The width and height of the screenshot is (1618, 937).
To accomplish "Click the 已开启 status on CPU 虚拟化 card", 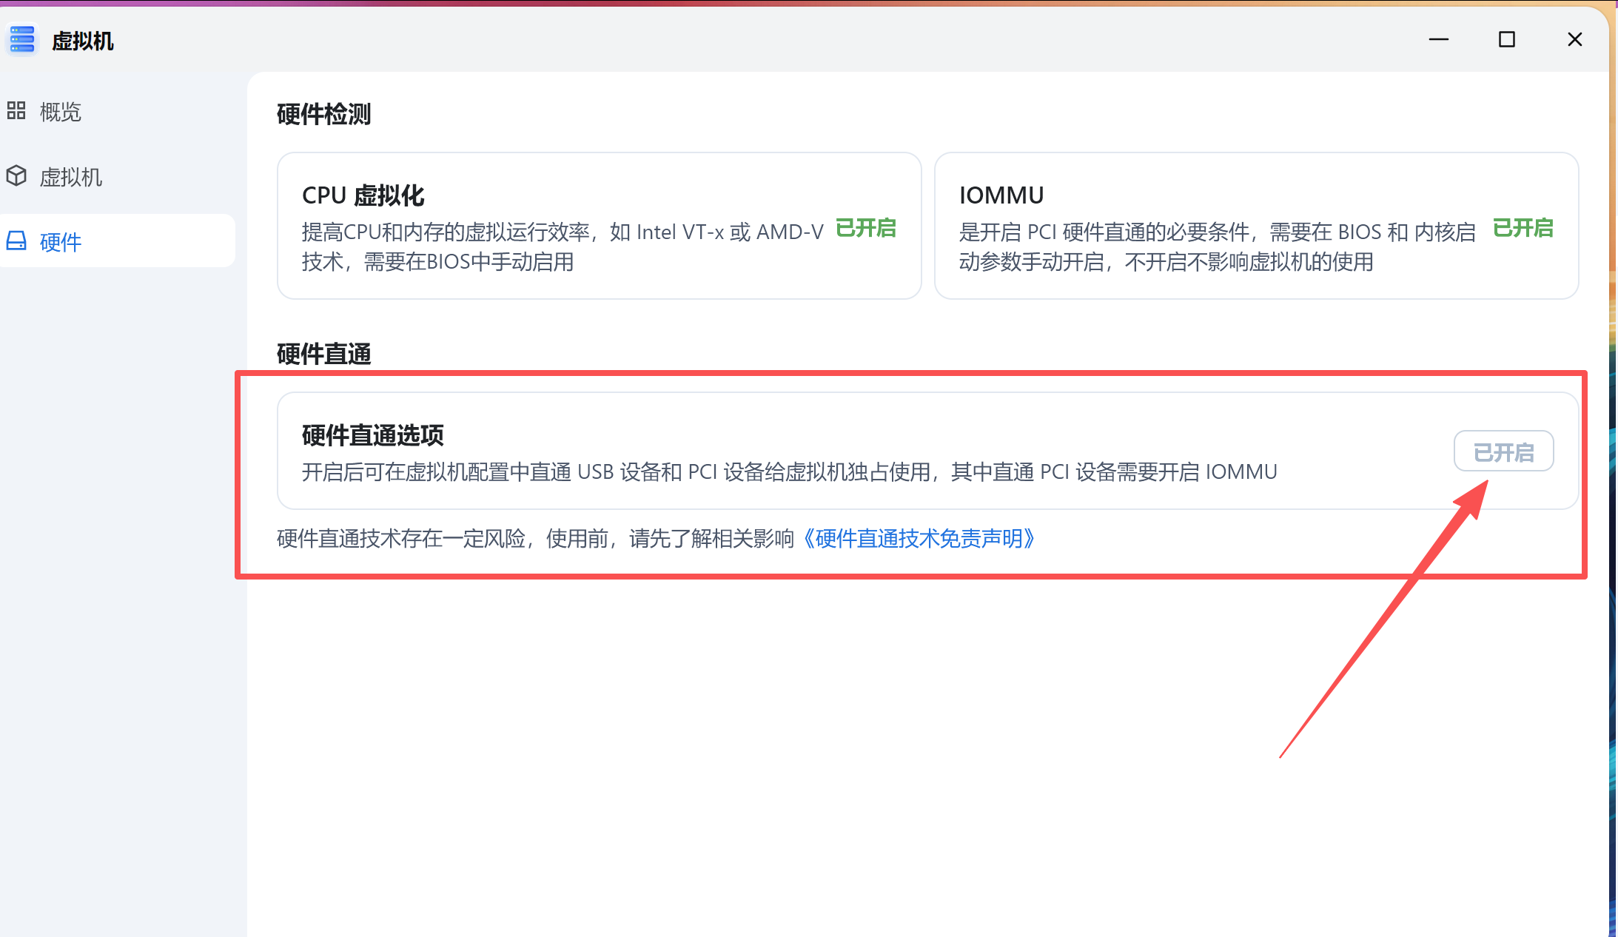I will (x=866, y=229).
